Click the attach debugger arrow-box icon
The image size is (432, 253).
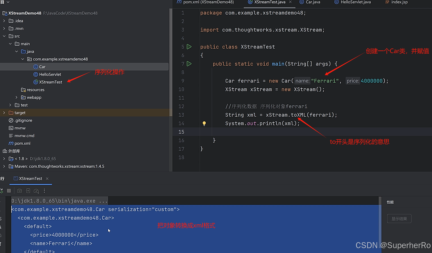tap(28, 191)
